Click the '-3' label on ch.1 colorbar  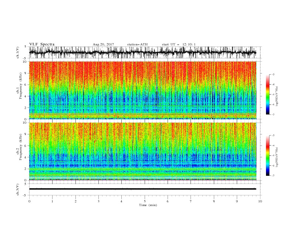click(273, 74)
